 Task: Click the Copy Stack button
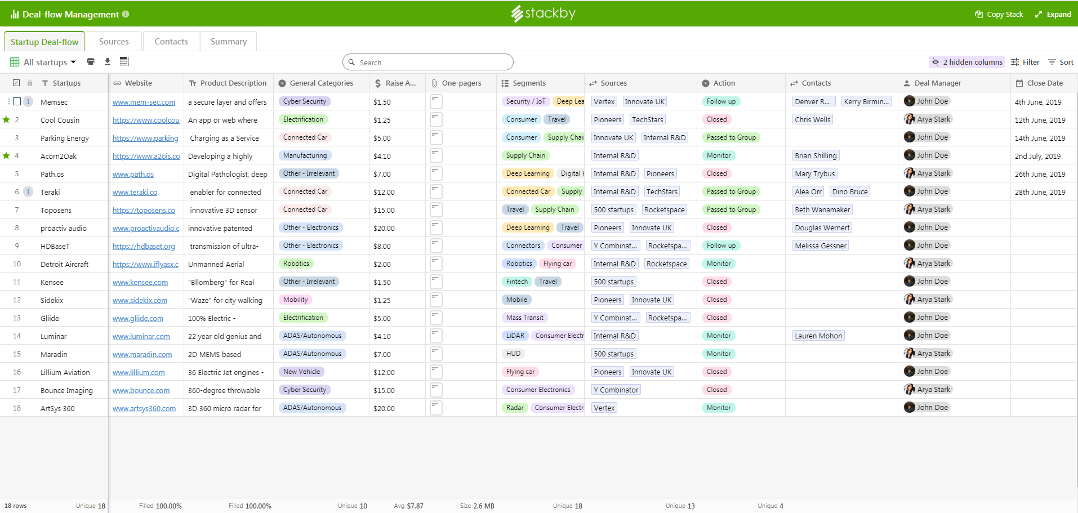tap(999, 14)
